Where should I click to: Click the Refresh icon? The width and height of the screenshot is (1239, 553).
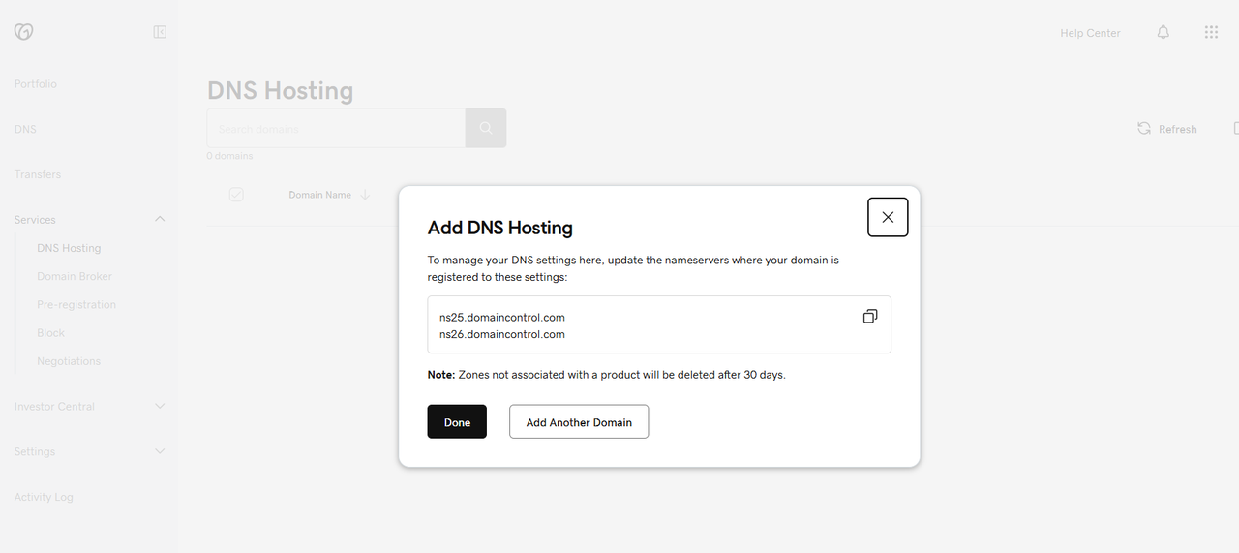(x=1144, y=129)
